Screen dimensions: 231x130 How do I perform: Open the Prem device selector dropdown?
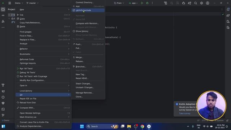point(119,3)
